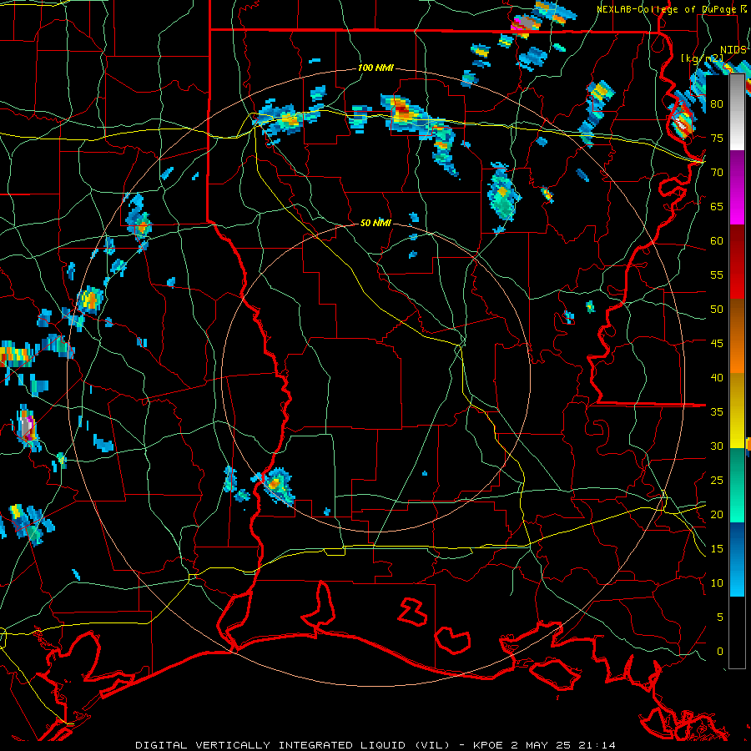The width and height of the screenshot is (751, 751).
Task: Select the 20 value on the VIL scale
Action: [x=717, y=515]
